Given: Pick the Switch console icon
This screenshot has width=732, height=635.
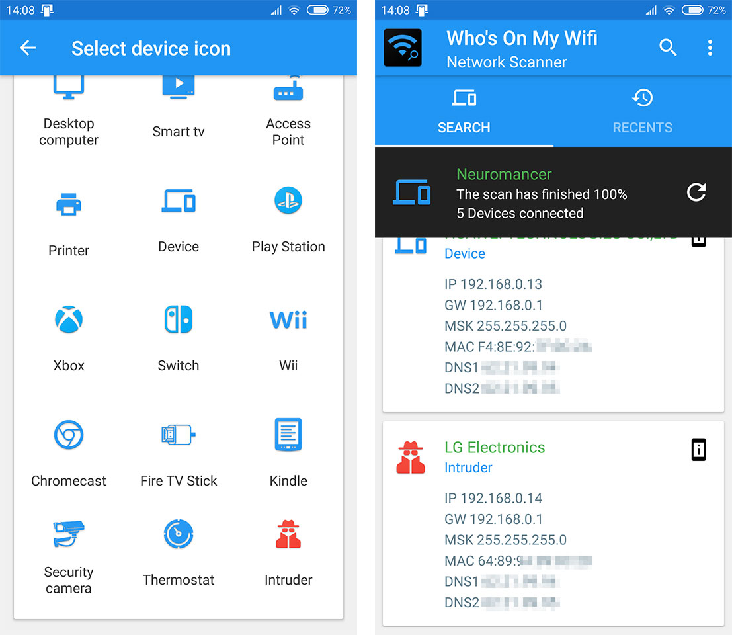Looking at the screenshot, I should [179, 319].
